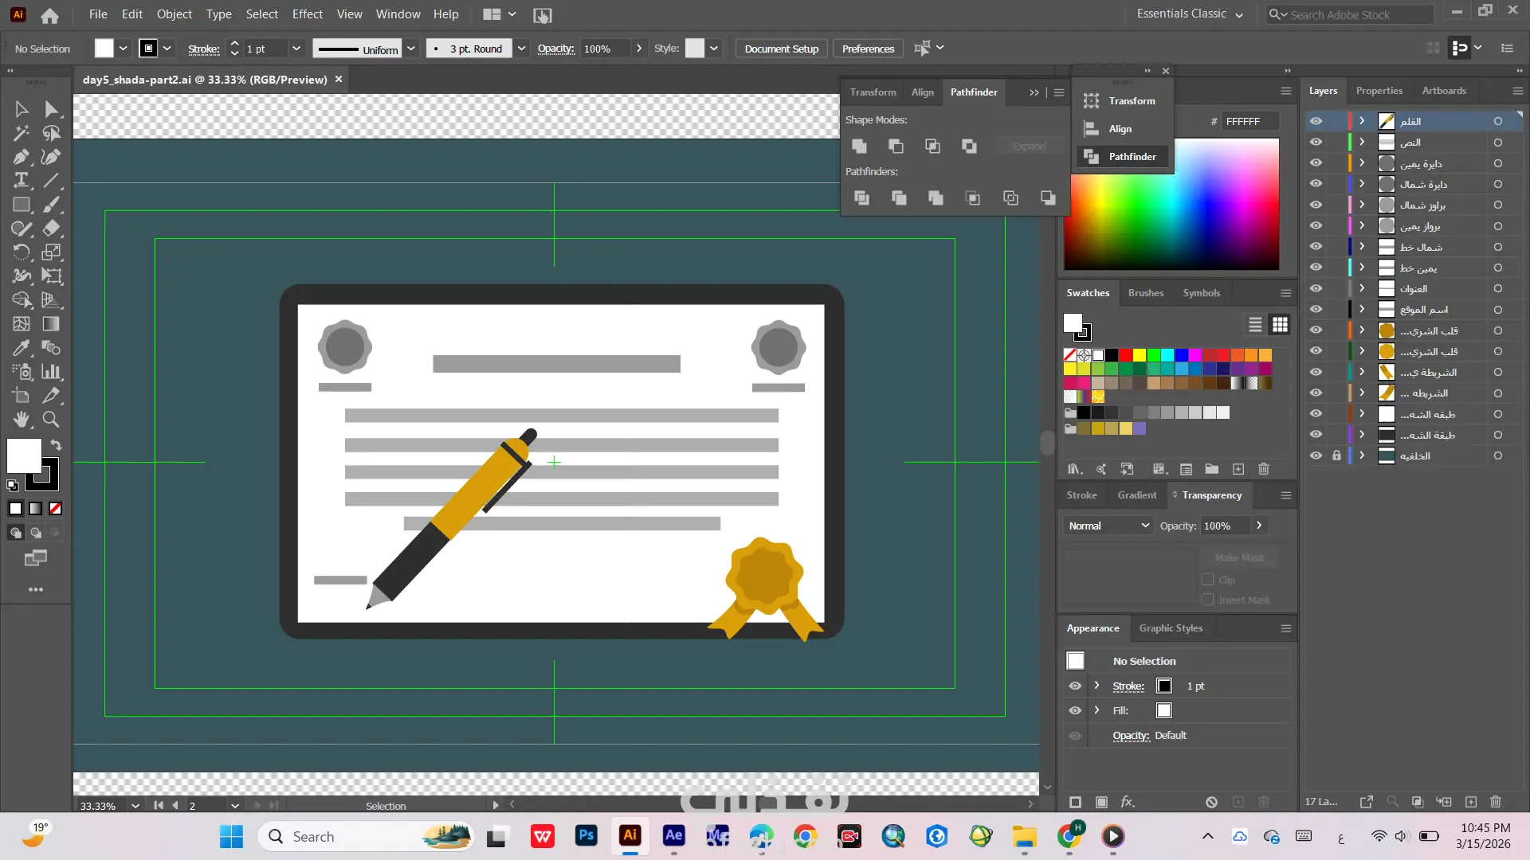
Task: Click the Delete Swatch trash icon
Action: 1263,469
